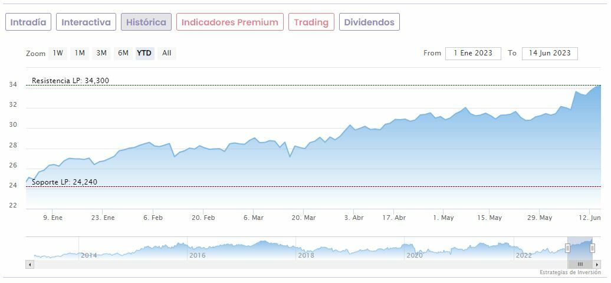Show the Dividendos tab
The image size is (611, 283).
(369, 22)
